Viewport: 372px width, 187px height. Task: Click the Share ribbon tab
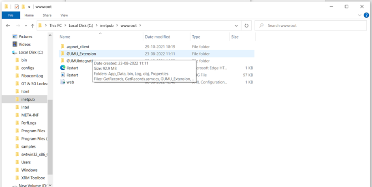coord(47,15)
